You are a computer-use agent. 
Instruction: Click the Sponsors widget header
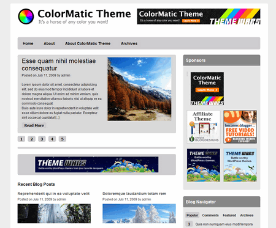221,61
